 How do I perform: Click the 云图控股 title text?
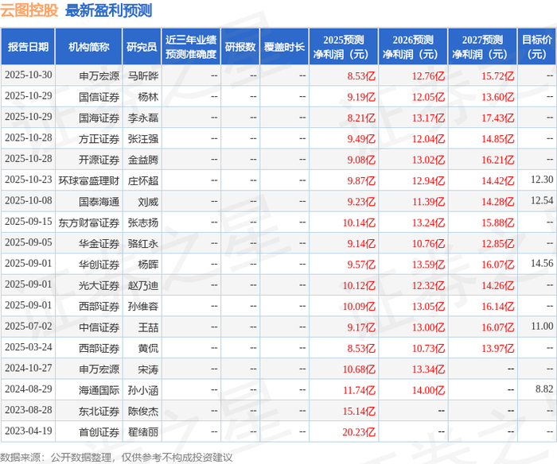(29, 10)
